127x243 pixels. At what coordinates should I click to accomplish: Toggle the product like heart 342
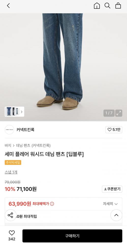(x=12, y=236)
